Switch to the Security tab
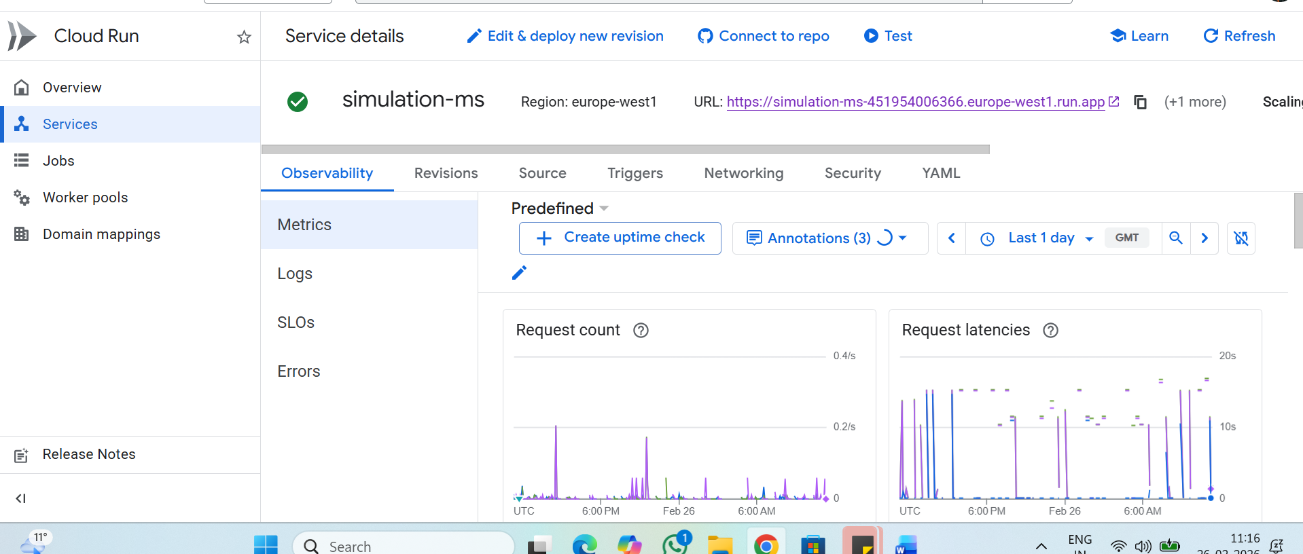 (x=853, y=173)
